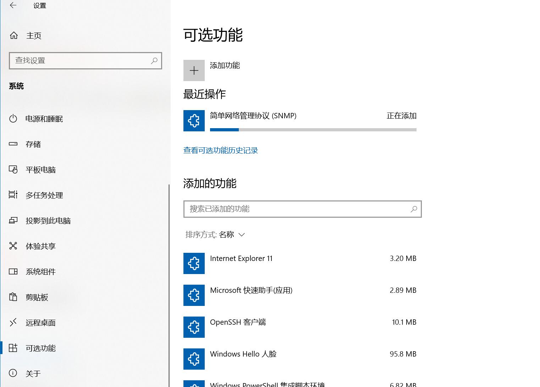Click the plus icon for 添加功能
Image resolution: width=540 pixels, height=387 pixels.
(x=194, y=70)
